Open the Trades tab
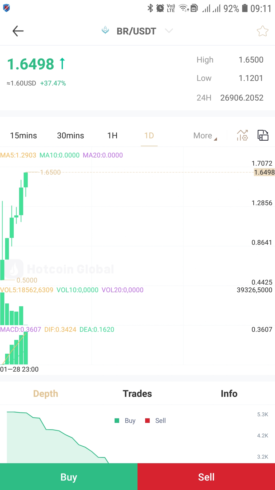The width and height of the screenshot is (275, 490). coord(137,394)
